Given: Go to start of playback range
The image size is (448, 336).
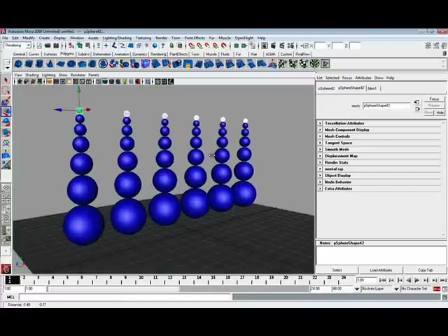Looking at the screenshot, I should pos(383,280).
